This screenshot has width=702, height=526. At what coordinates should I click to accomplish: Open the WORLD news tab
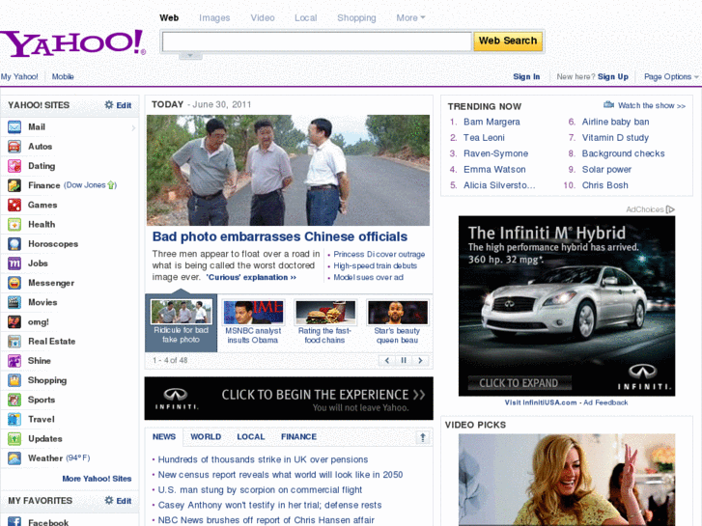[206, 437]
